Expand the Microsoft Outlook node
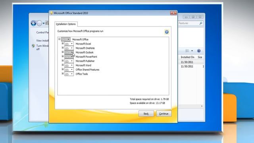 click(63, 52)
